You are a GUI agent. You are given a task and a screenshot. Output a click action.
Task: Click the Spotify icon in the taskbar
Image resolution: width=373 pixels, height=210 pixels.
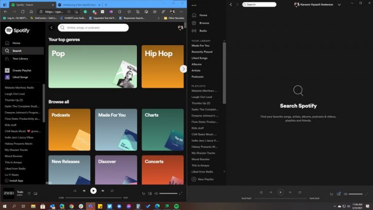pos(176,206)
